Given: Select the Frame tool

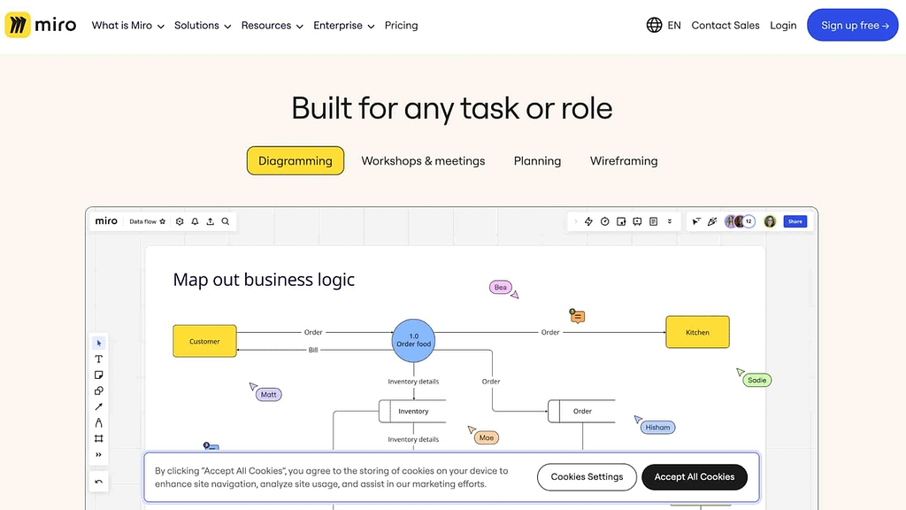Looking at the screenshot, I should click(x=99, y=438).
